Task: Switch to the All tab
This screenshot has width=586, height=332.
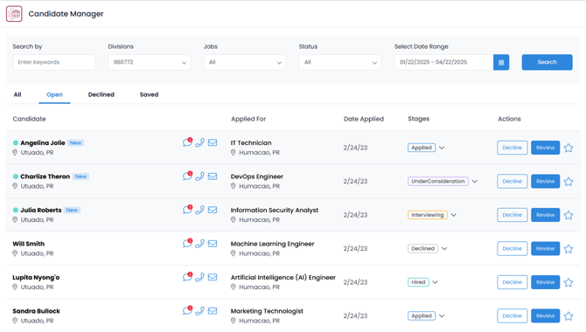Action: [17, 94]
